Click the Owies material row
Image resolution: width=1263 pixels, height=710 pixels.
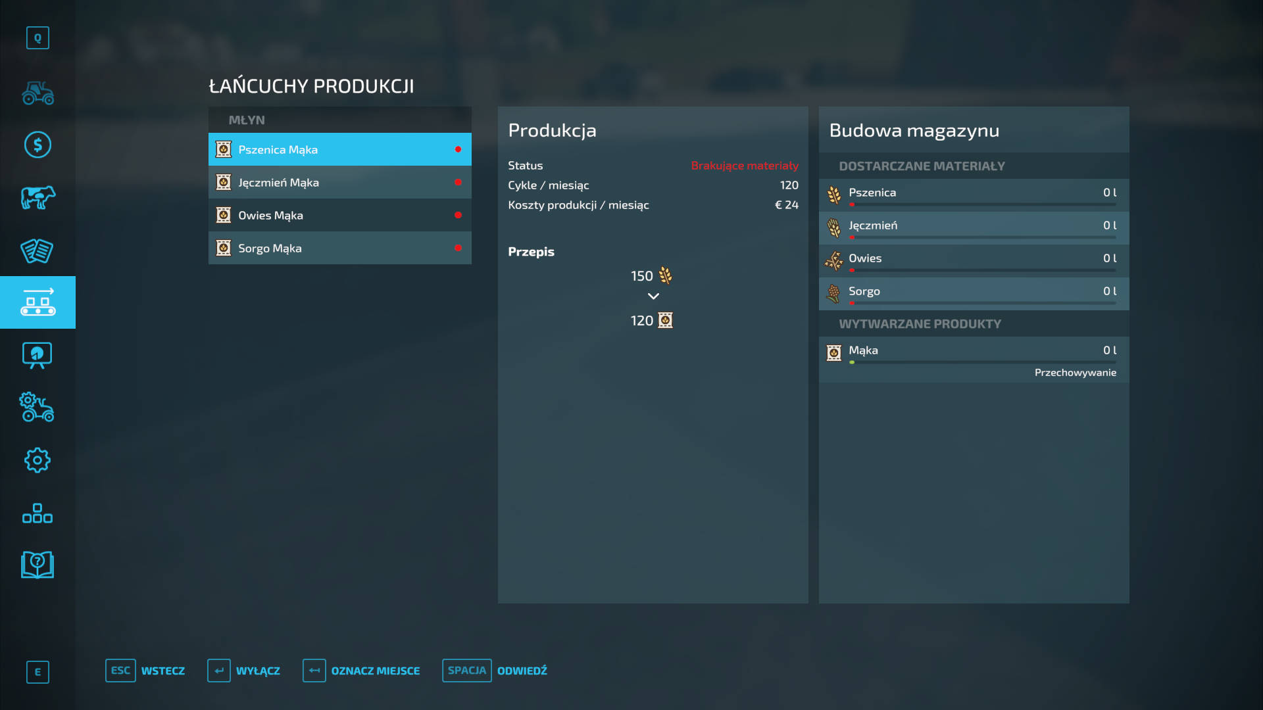click(x=974, y=261)
